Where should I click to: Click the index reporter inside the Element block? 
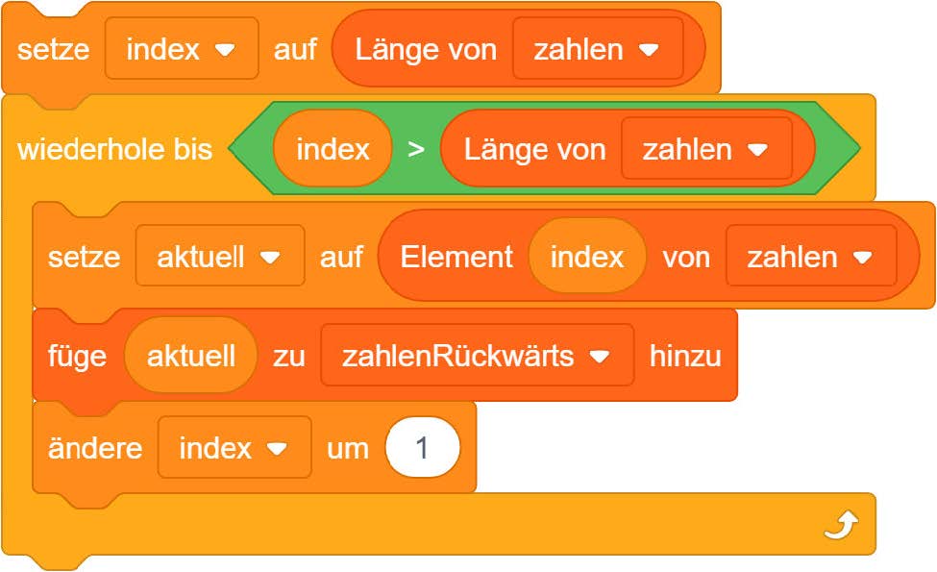point(586,258)
